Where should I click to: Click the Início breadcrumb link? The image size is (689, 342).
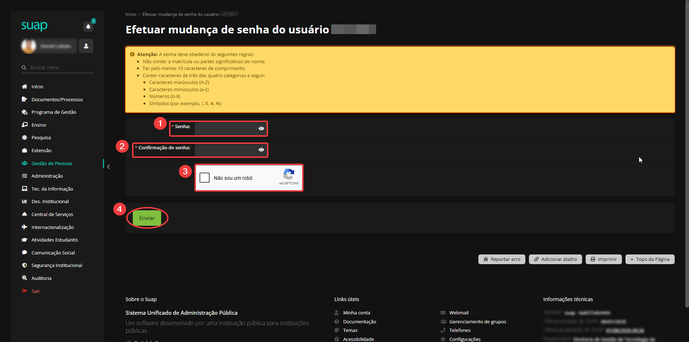131,14
